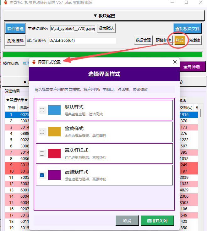
Task: Click the app icon in main title bar
Action: click(5, 3)
